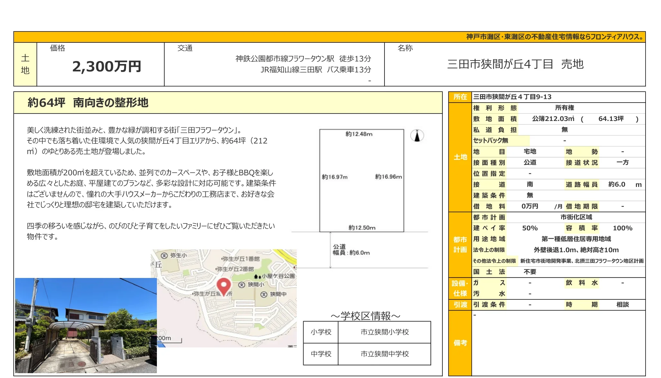Click the 約16.96m right side dimension
Screen dimensions: 661x378
[x=388, y=177]
